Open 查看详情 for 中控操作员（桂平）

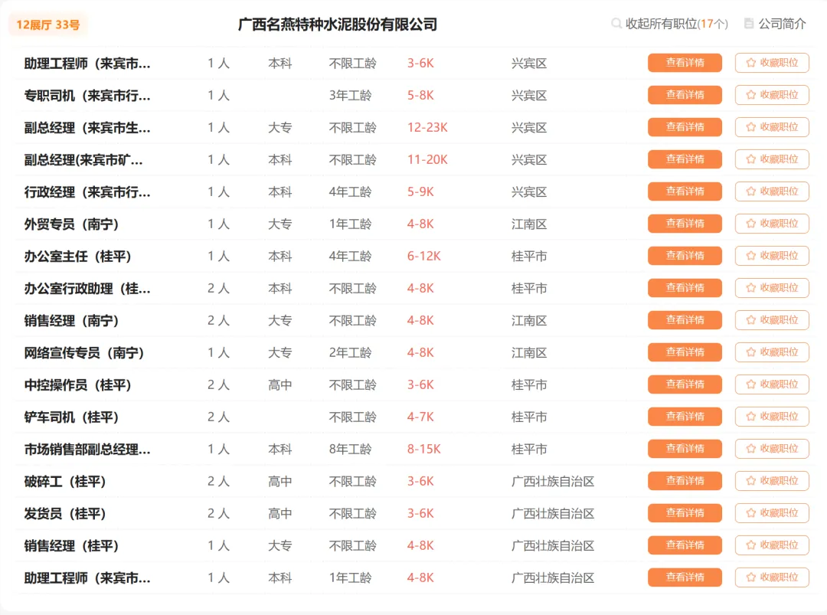(685, 384)
